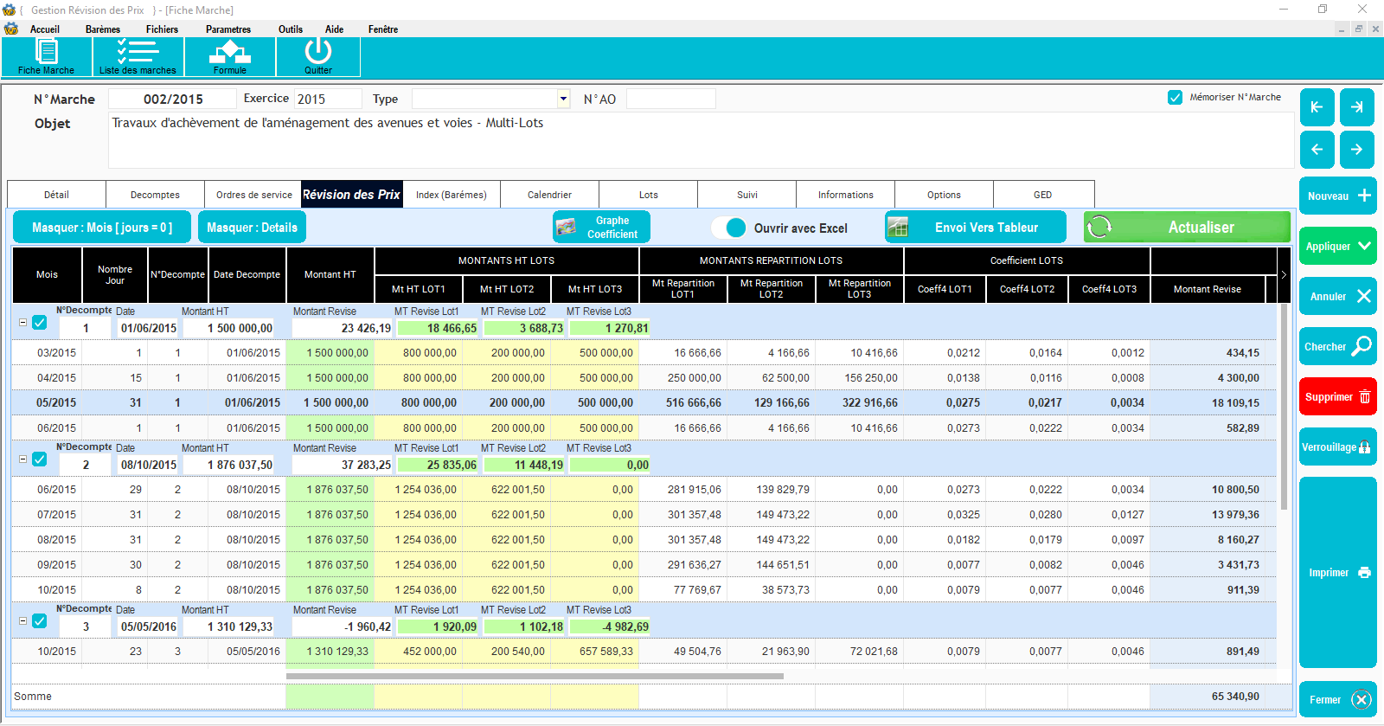
Task: Click the red Supprimer trash button
Action: click(x=1337, y=397)
